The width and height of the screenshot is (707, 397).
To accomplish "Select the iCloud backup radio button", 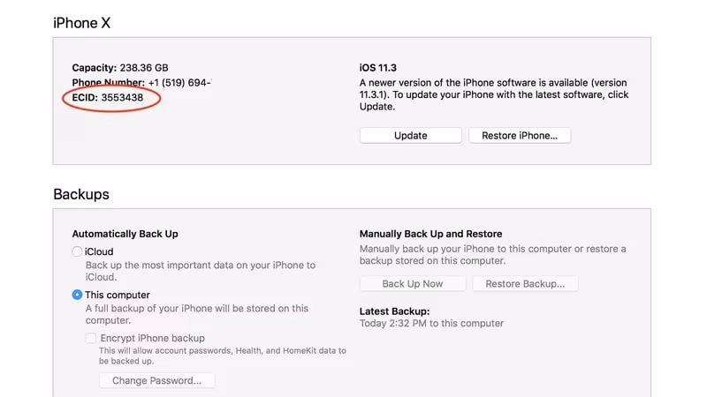I will 77,251.
